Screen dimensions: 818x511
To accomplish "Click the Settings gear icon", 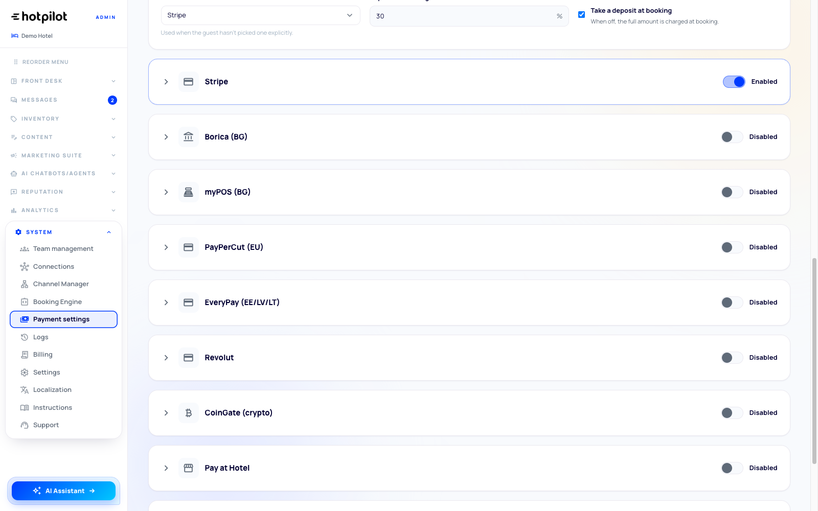I will 25,373.
